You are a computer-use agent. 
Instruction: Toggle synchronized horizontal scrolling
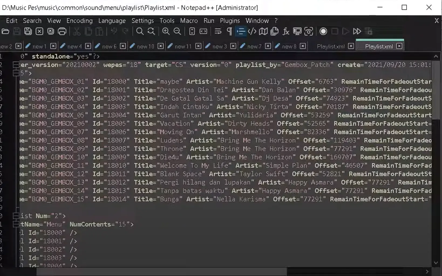pyautogui.click(x=203, y=32)
